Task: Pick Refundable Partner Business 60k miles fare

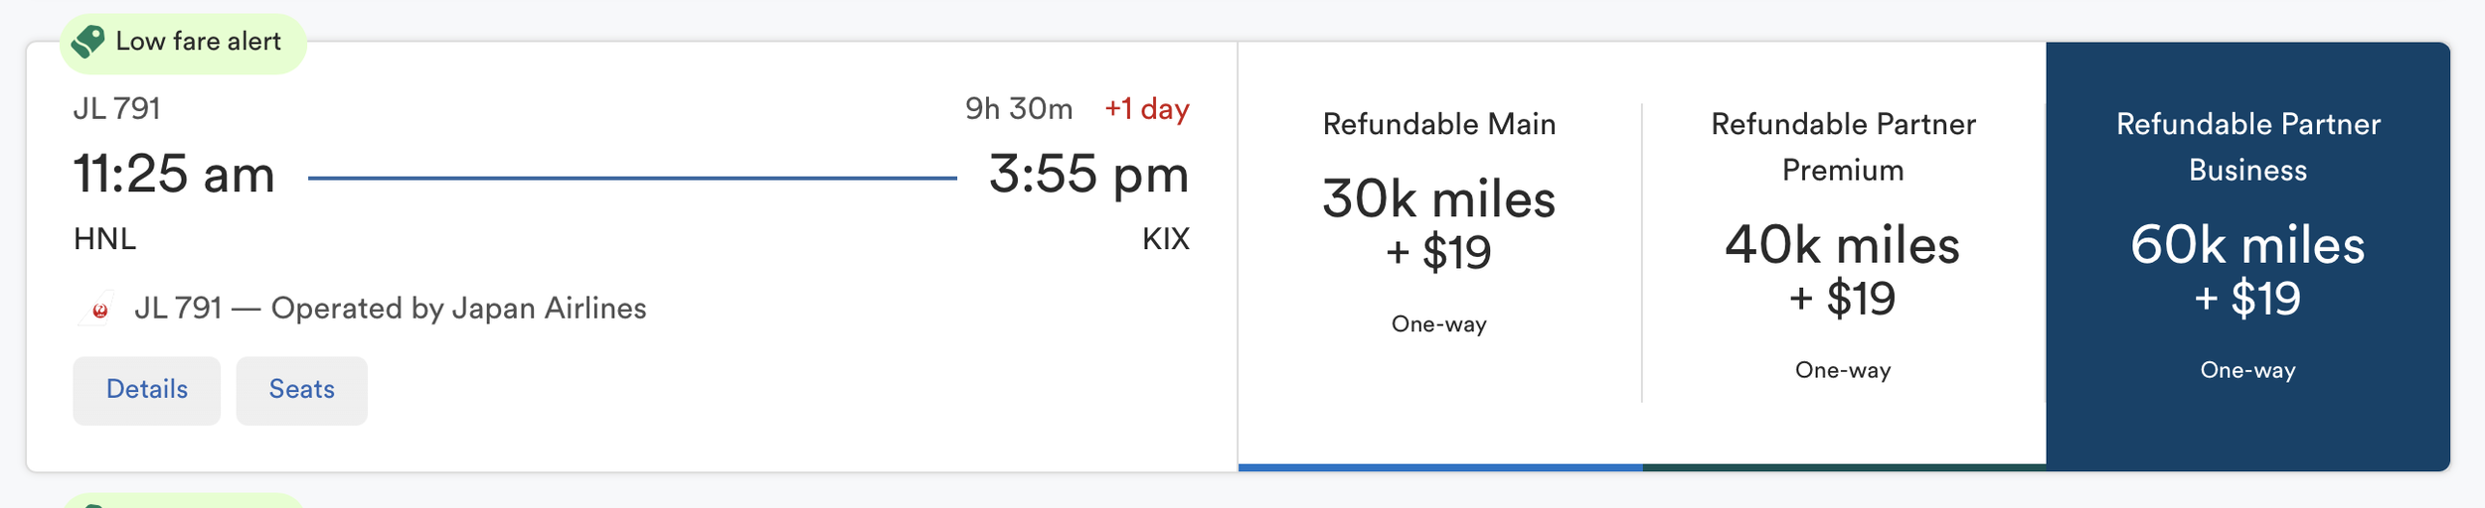Action: [x=2246, y=270]
